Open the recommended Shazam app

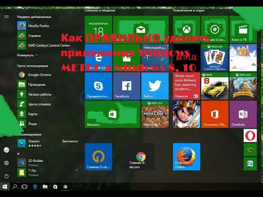tap(48, 143)
